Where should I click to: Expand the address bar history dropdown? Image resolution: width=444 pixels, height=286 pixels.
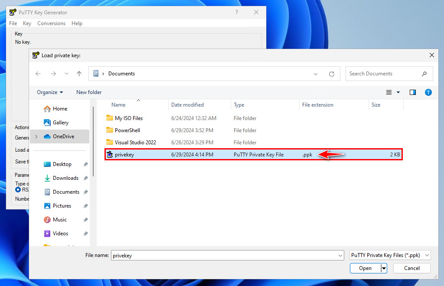tap(316, 74)
